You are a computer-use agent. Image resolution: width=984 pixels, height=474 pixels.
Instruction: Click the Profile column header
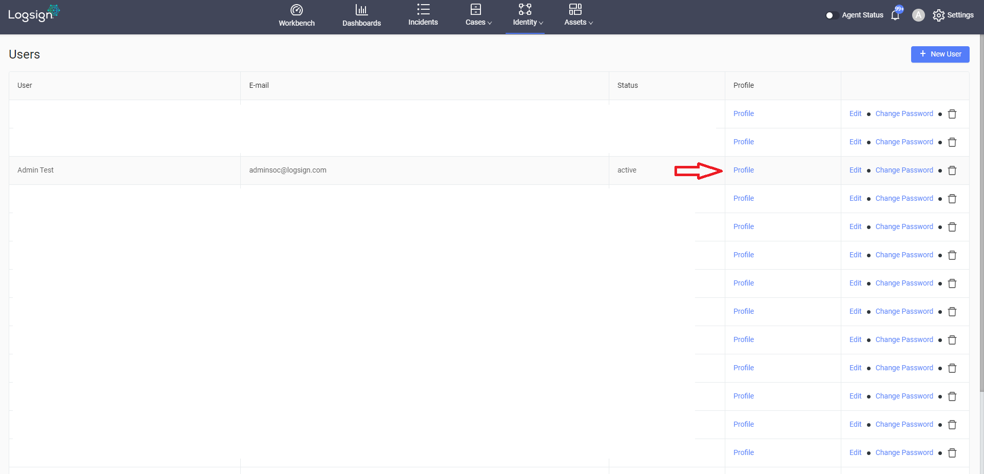(x=783, y=86)
